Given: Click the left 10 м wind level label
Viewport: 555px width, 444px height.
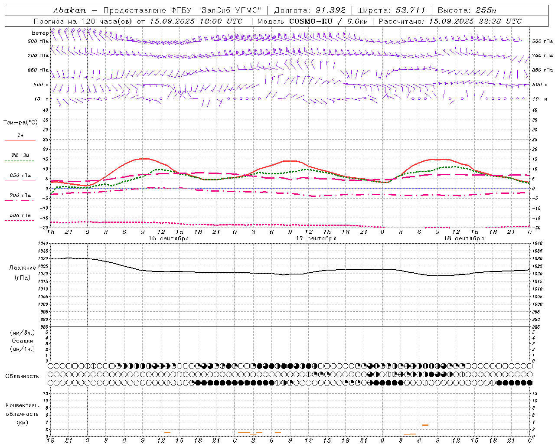Looking at the screenshot, I should point(42,99).
